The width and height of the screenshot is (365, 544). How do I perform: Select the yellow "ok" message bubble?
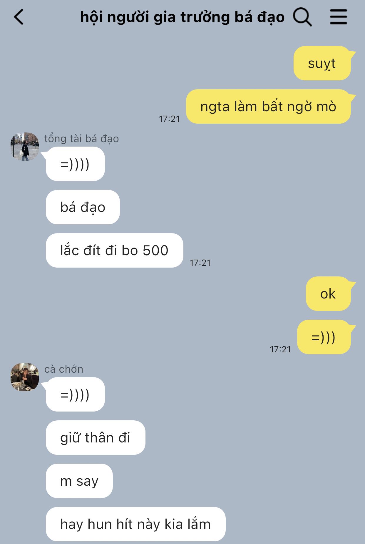(328, 293)
